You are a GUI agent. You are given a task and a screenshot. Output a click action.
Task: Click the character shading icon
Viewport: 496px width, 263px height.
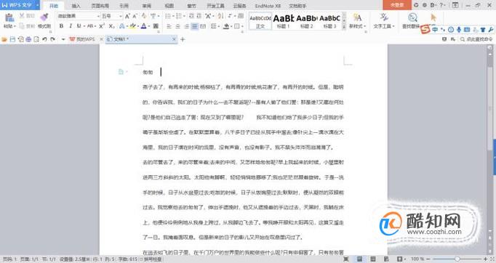pos(156,26)
